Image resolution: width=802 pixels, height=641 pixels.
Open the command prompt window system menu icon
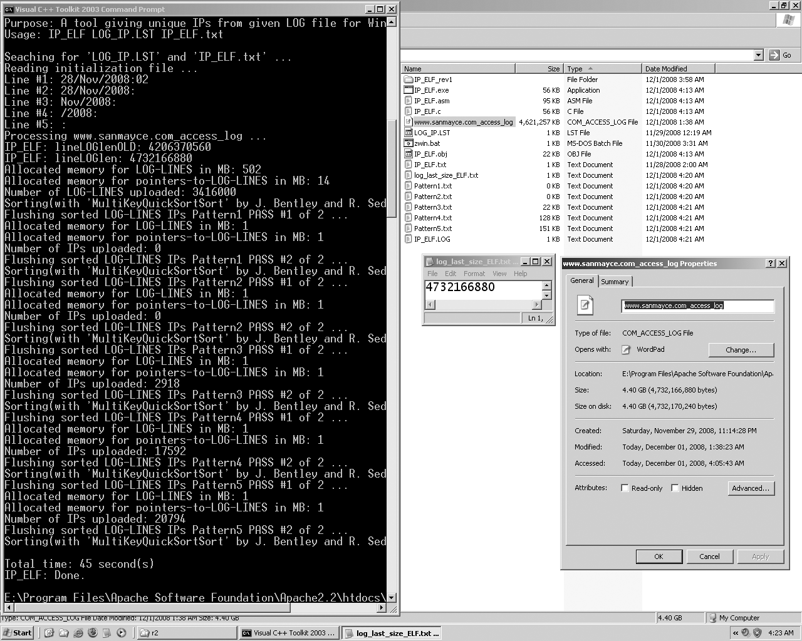(x=9, y=9)
